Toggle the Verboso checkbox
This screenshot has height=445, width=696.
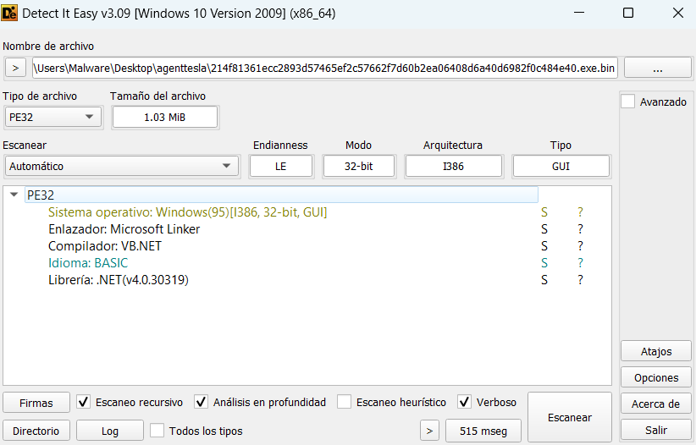coord(464,402)
